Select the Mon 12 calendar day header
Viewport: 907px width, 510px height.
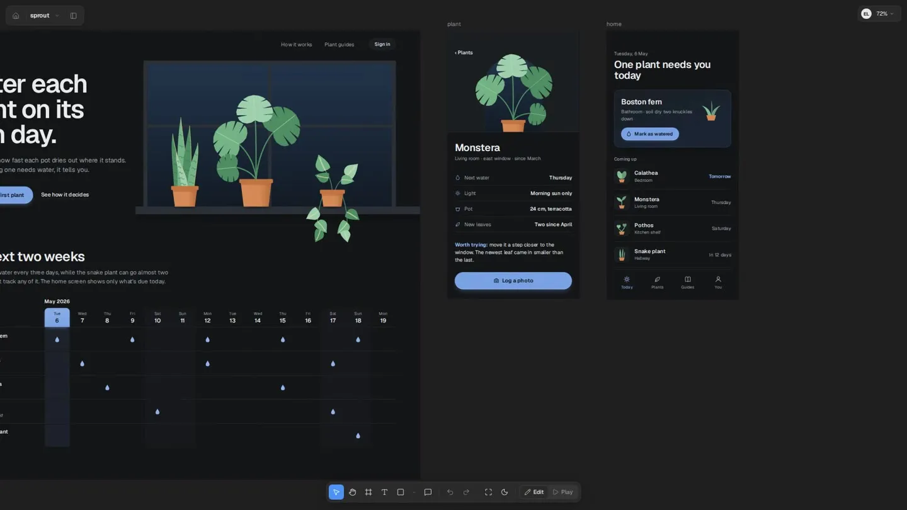[x=207, y=317]
